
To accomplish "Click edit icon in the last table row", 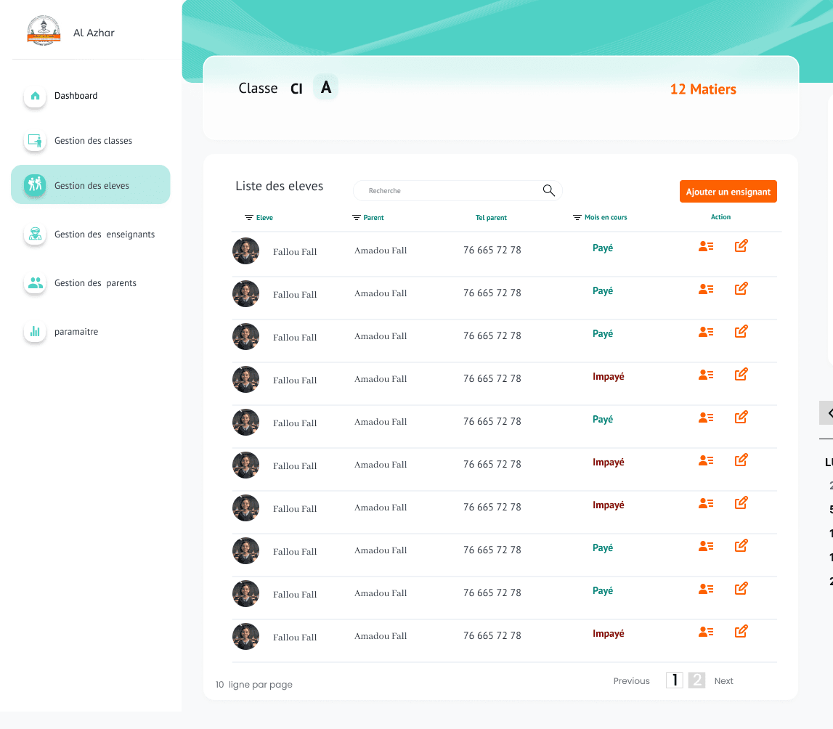I will click(x=741, y=632).
